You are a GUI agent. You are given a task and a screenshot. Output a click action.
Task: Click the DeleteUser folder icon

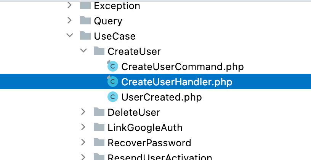[99, 112]
